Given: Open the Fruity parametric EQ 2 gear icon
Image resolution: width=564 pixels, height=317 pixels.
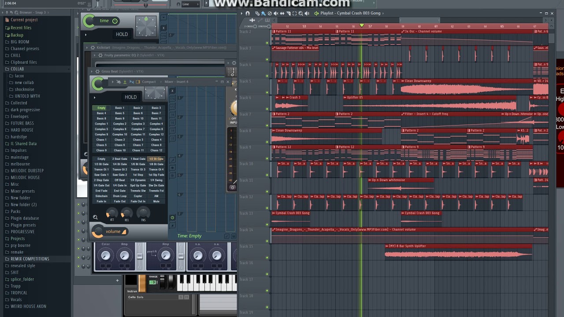Looking at the screenshot, I should 100,55.
